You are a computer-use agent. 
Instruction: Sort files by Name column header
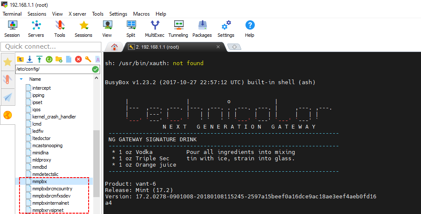click(x=35, y=79)
